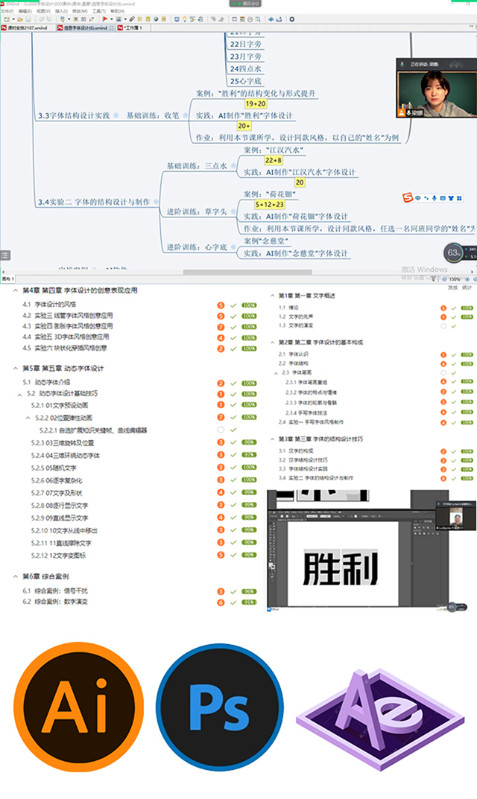Select the 3.4实验二 字体的结构设计与制作 node
The height and width of the screenshot is (799, 477).
pyautogui.click(x=94, y=203)
